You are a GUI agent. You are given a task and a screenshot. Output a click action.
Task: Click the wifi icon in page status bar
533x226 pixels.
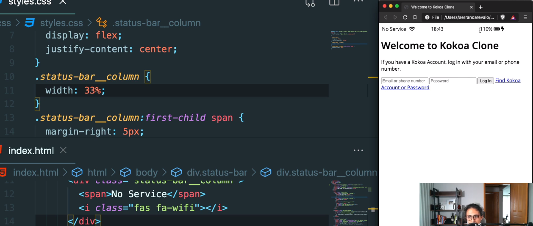[412, 29]
